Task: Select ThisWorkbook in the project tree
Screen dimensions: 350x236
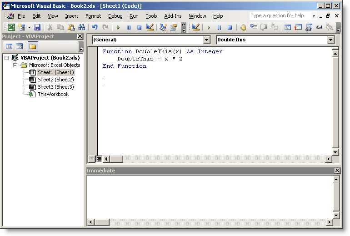Action: tap(53, 94)
